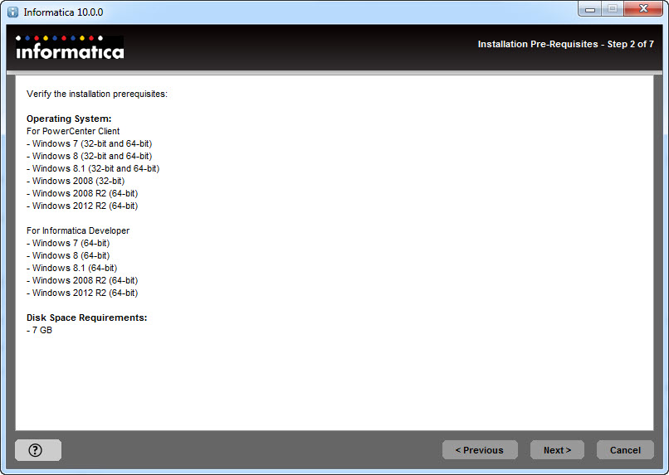Viewport: 669px width, 475px height.
Task: Open the help question mark button
Action: coord(38,450)
